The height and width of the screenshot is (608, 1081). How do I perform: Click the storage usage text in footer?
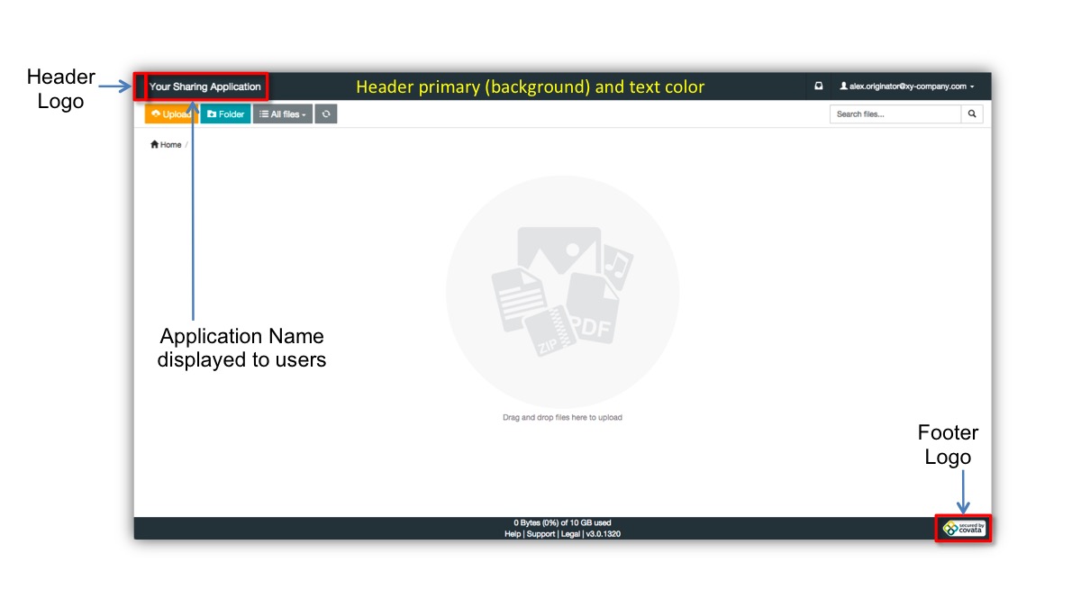point(562,522)
